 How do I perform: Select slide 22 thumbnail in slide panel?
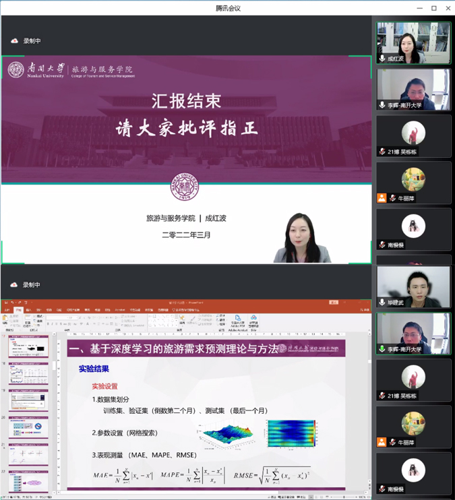pyautogui.click(x=28, y=481)
